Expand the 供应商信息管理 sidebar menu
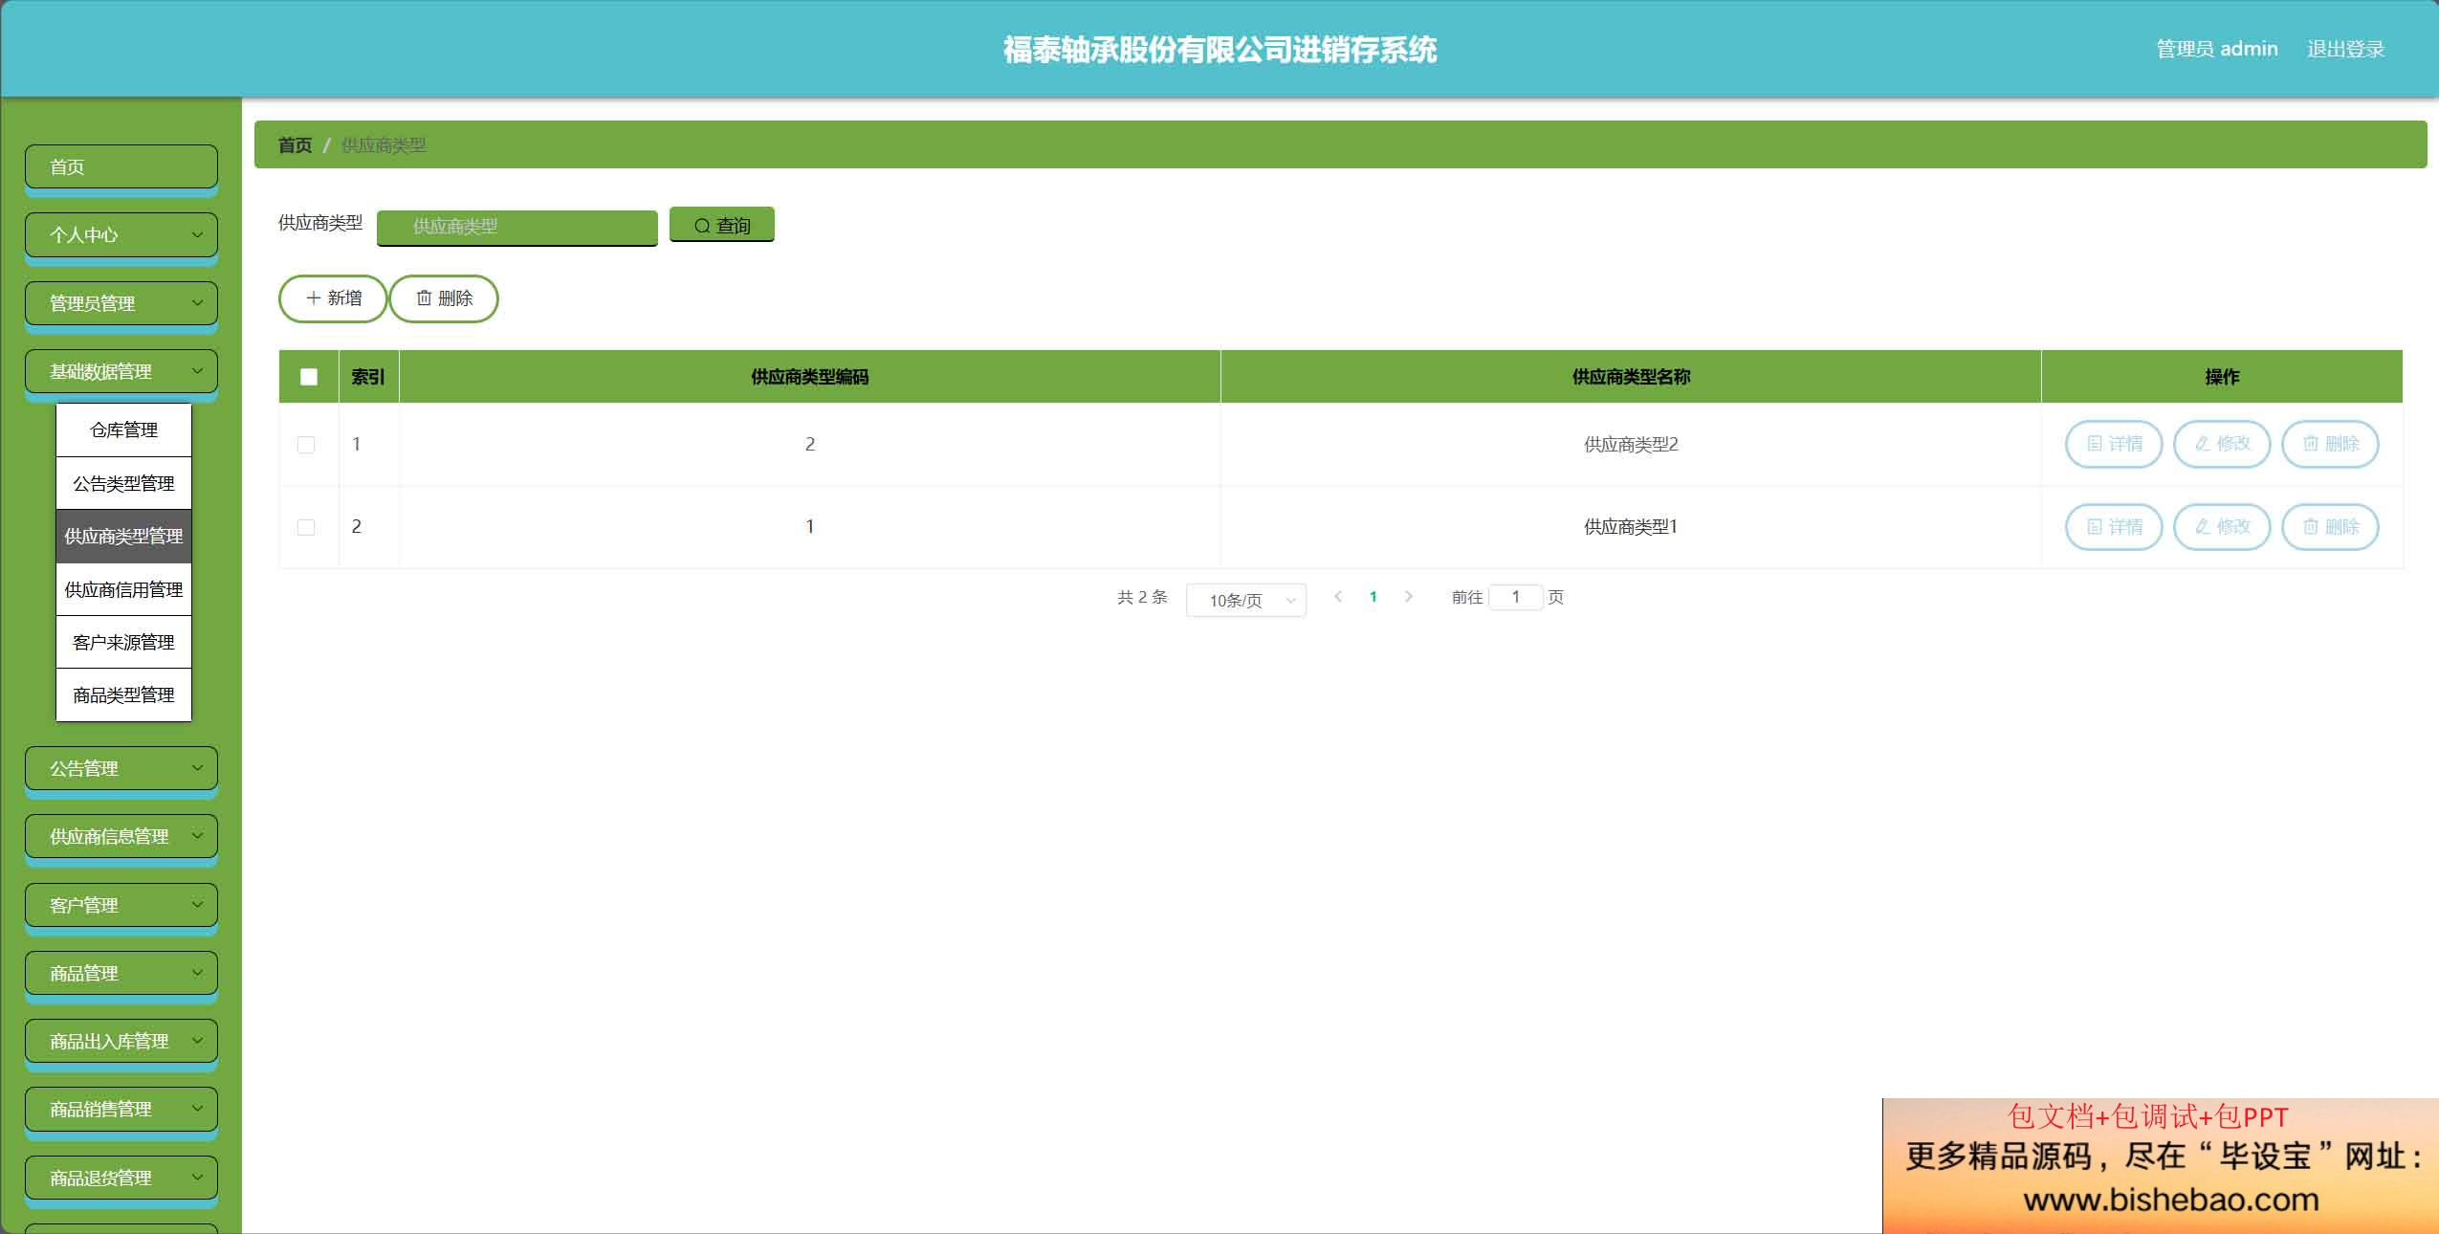2439x1234 pixels. pos(121,836)
